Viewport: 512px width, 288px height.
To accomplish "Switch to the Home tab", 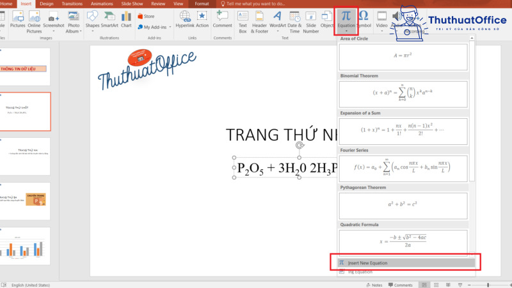I will pyautogui.click(x=6, y=4).
